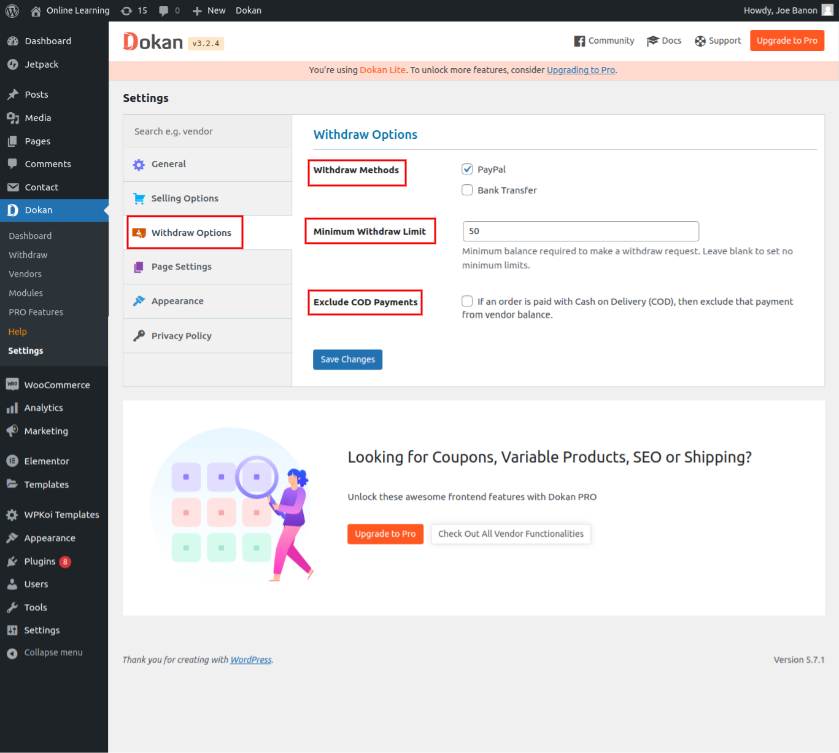Click Check Out All Vendor Functionalities button

pos(511,534)
